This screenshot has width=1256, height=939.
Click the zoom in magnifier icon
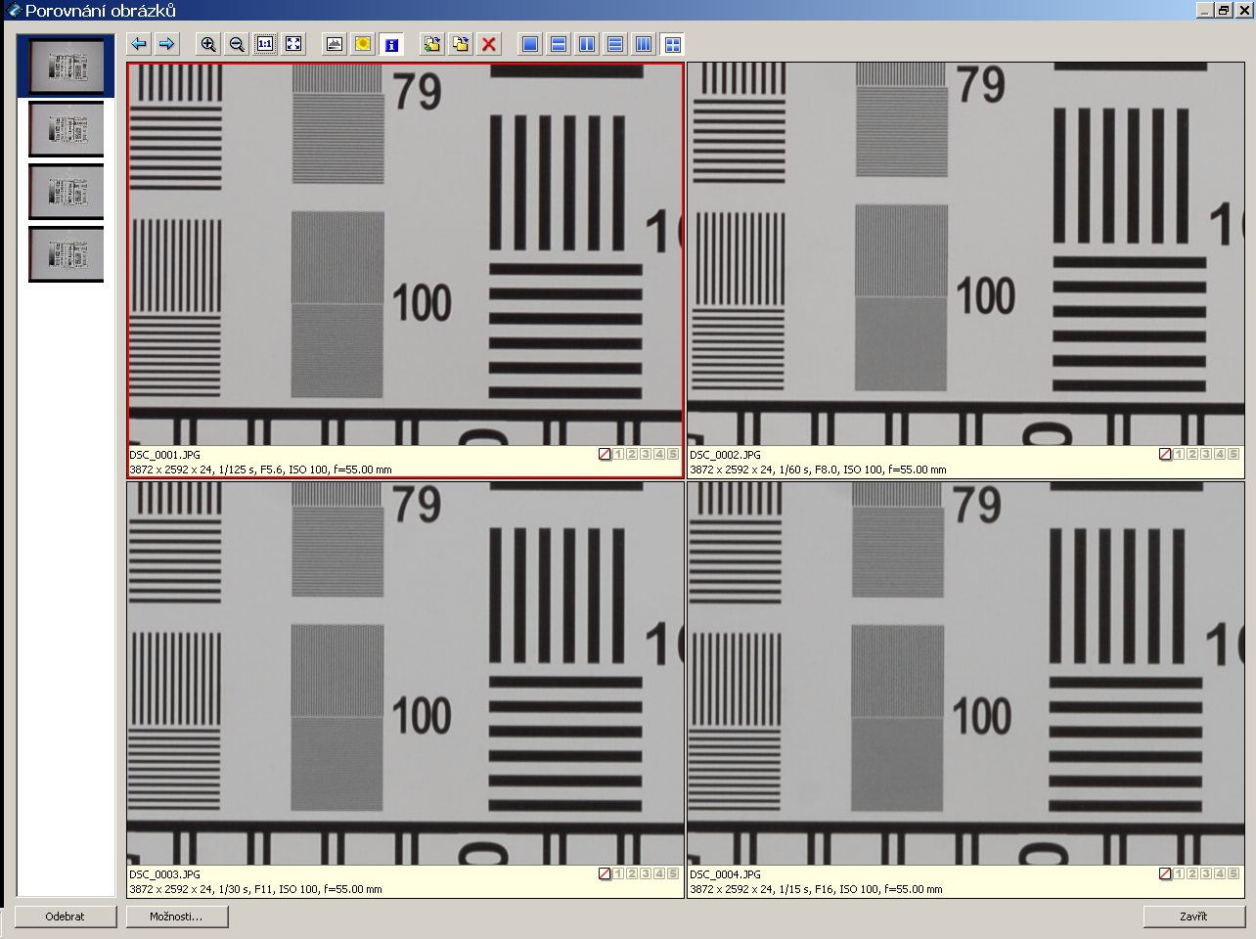pos(208,44)
